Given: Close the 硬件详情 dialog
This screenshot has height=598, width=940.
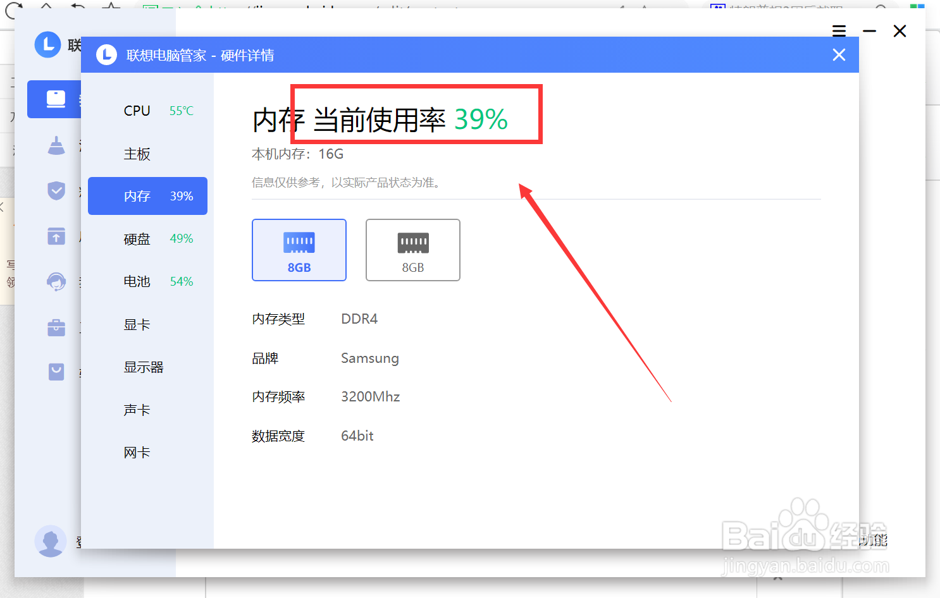Looking at the screenshot, I should [x=839, y=55].
